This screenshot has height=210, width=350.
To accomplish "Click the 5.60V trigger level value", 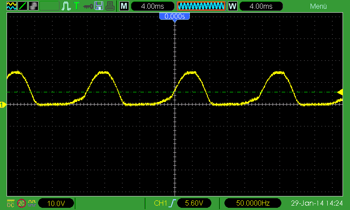I will coord(194,203).
